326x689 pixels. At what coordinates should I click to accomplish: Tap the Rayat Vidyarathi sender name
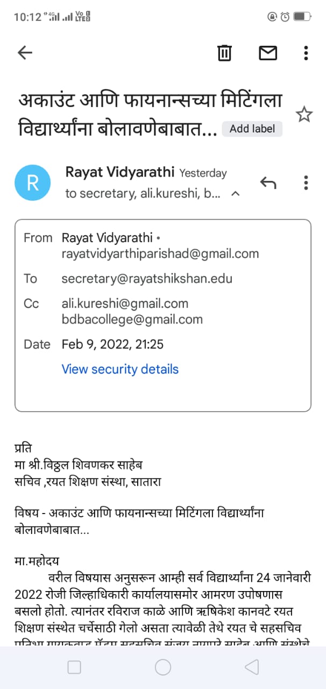(120, 172)
